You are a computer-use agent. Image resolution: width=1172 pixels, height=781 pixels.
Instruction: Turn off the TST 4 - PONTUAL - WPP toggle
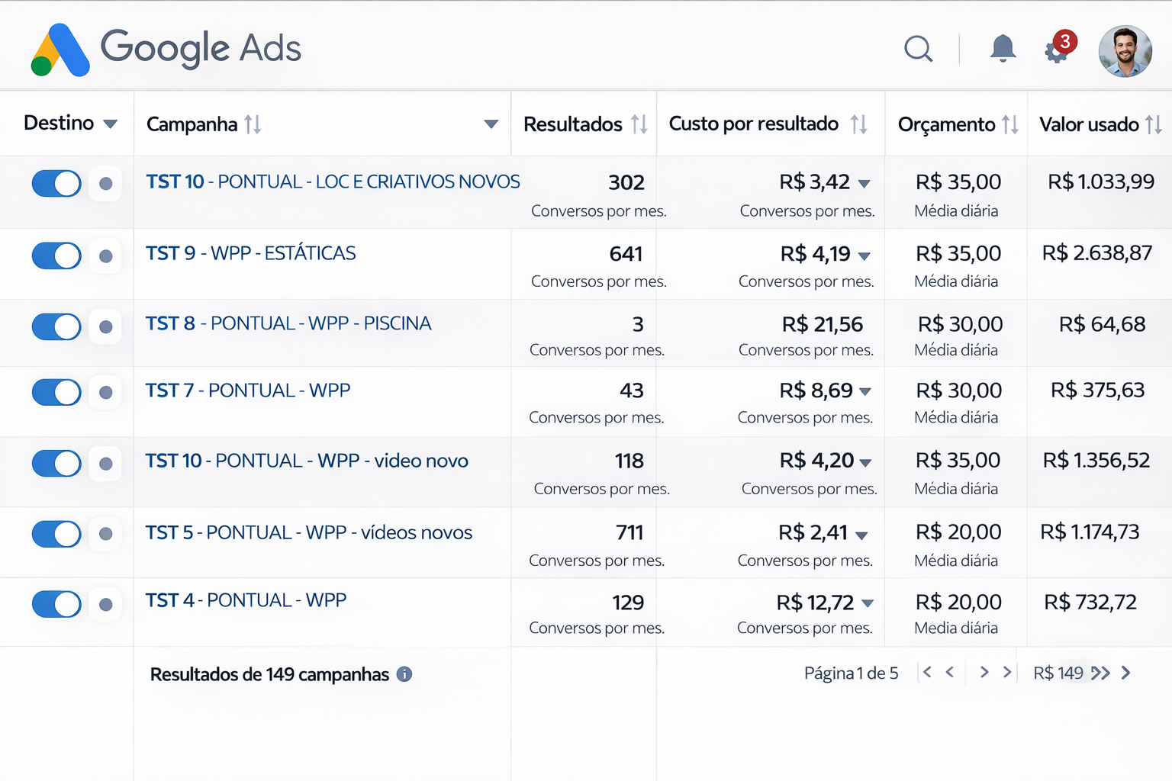point(56,604)
